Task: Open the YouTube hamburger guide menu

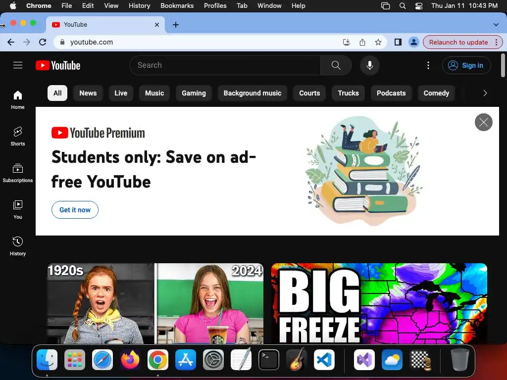Action: click(18, 65)
